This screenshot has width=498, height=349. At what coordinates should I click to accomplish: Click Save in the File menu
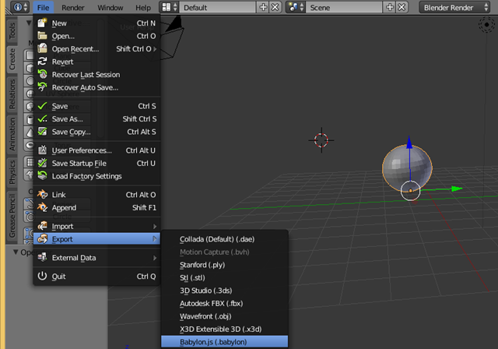[x=96, y=106]
